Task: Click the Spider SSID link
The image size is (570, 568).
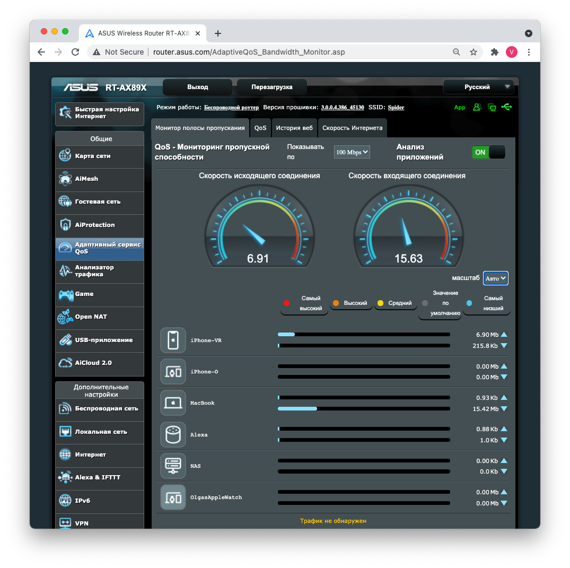Action: 396,107
